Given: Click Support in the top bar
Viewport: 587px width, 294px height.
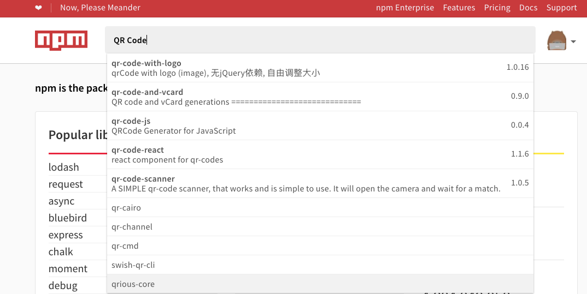Looking at the screenshot, I should [561, 8].
